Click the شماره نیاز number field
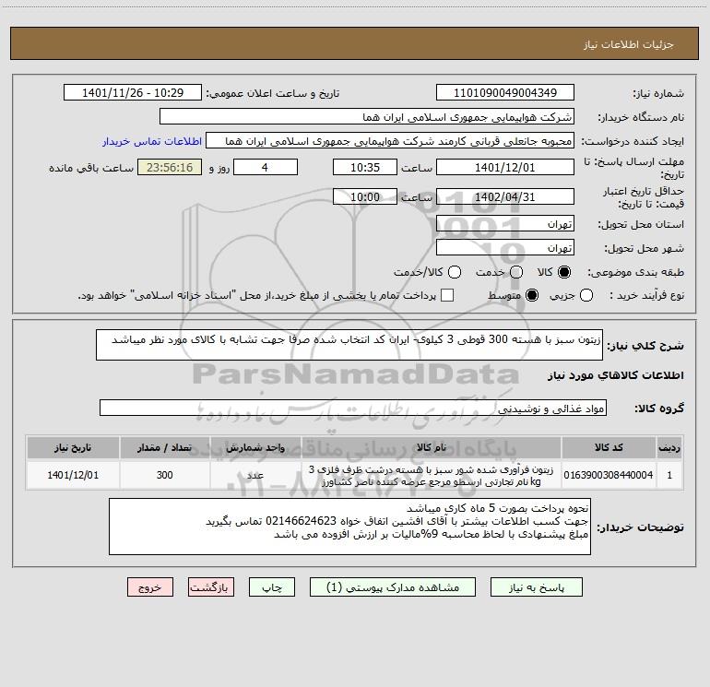The height and width of the screenshot is (687, 710). point(505,92)
